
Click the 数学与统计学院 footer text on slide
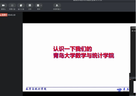click(36, 89)
